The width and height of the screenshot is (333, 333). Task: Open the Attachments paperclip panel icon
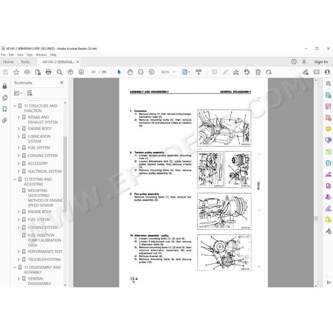point(5,120)
